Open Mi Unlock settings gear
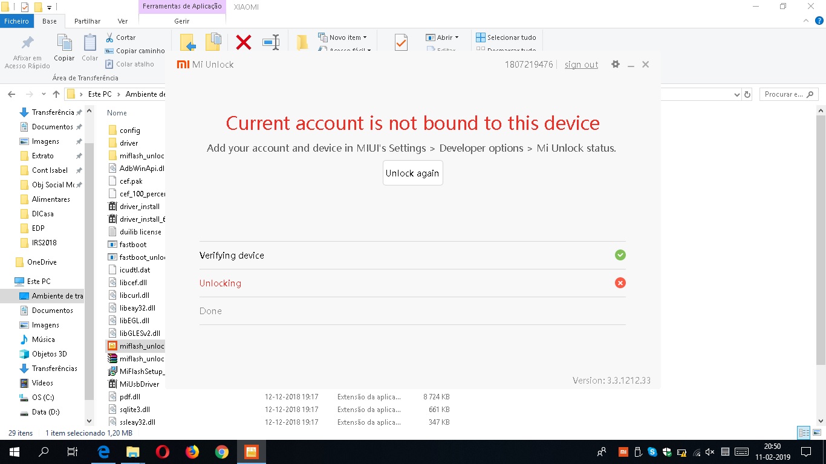The image size is (826, 464). pyautogui.click(x=616, y=64)
